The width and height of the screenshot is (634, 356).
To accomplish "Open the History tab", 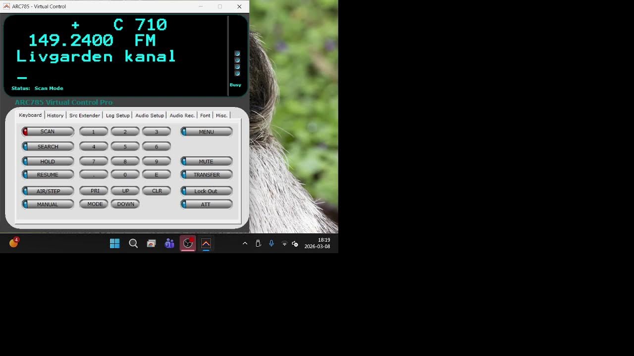I will 55,115.
